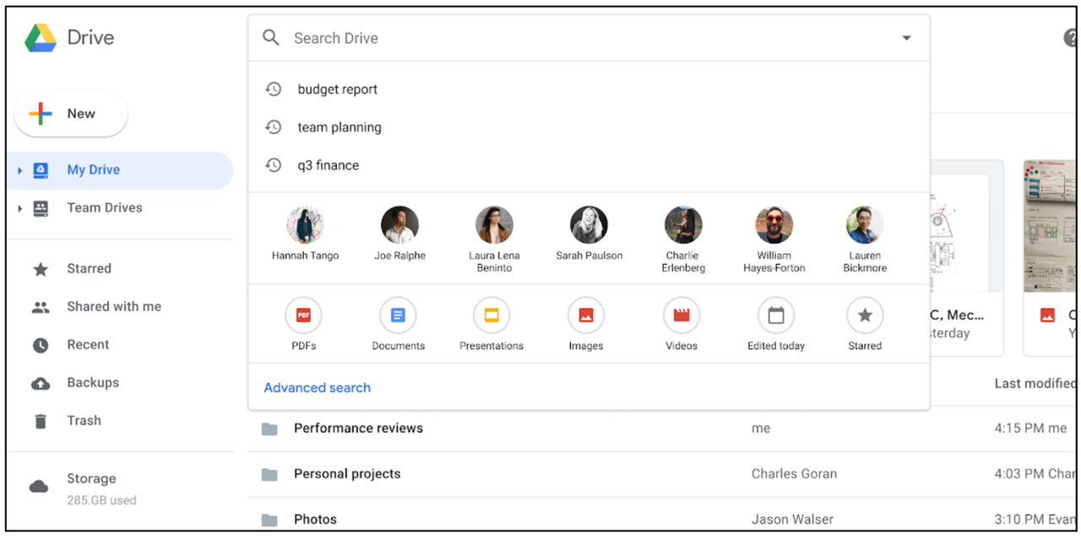Expand the Team Drives tree
The image size is (1081, 538).
pyautogui.click(x=19, y=208)
